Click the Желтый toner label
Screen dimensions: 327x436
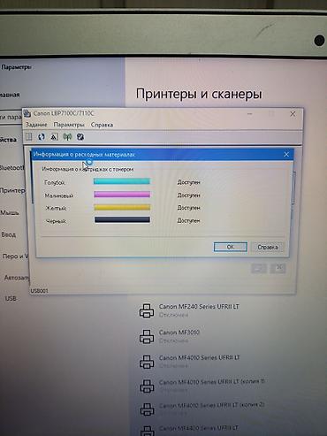(56, 208)
